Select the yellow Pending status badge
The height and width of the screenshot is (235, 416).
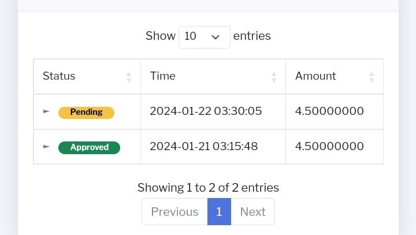coord(86,113)
